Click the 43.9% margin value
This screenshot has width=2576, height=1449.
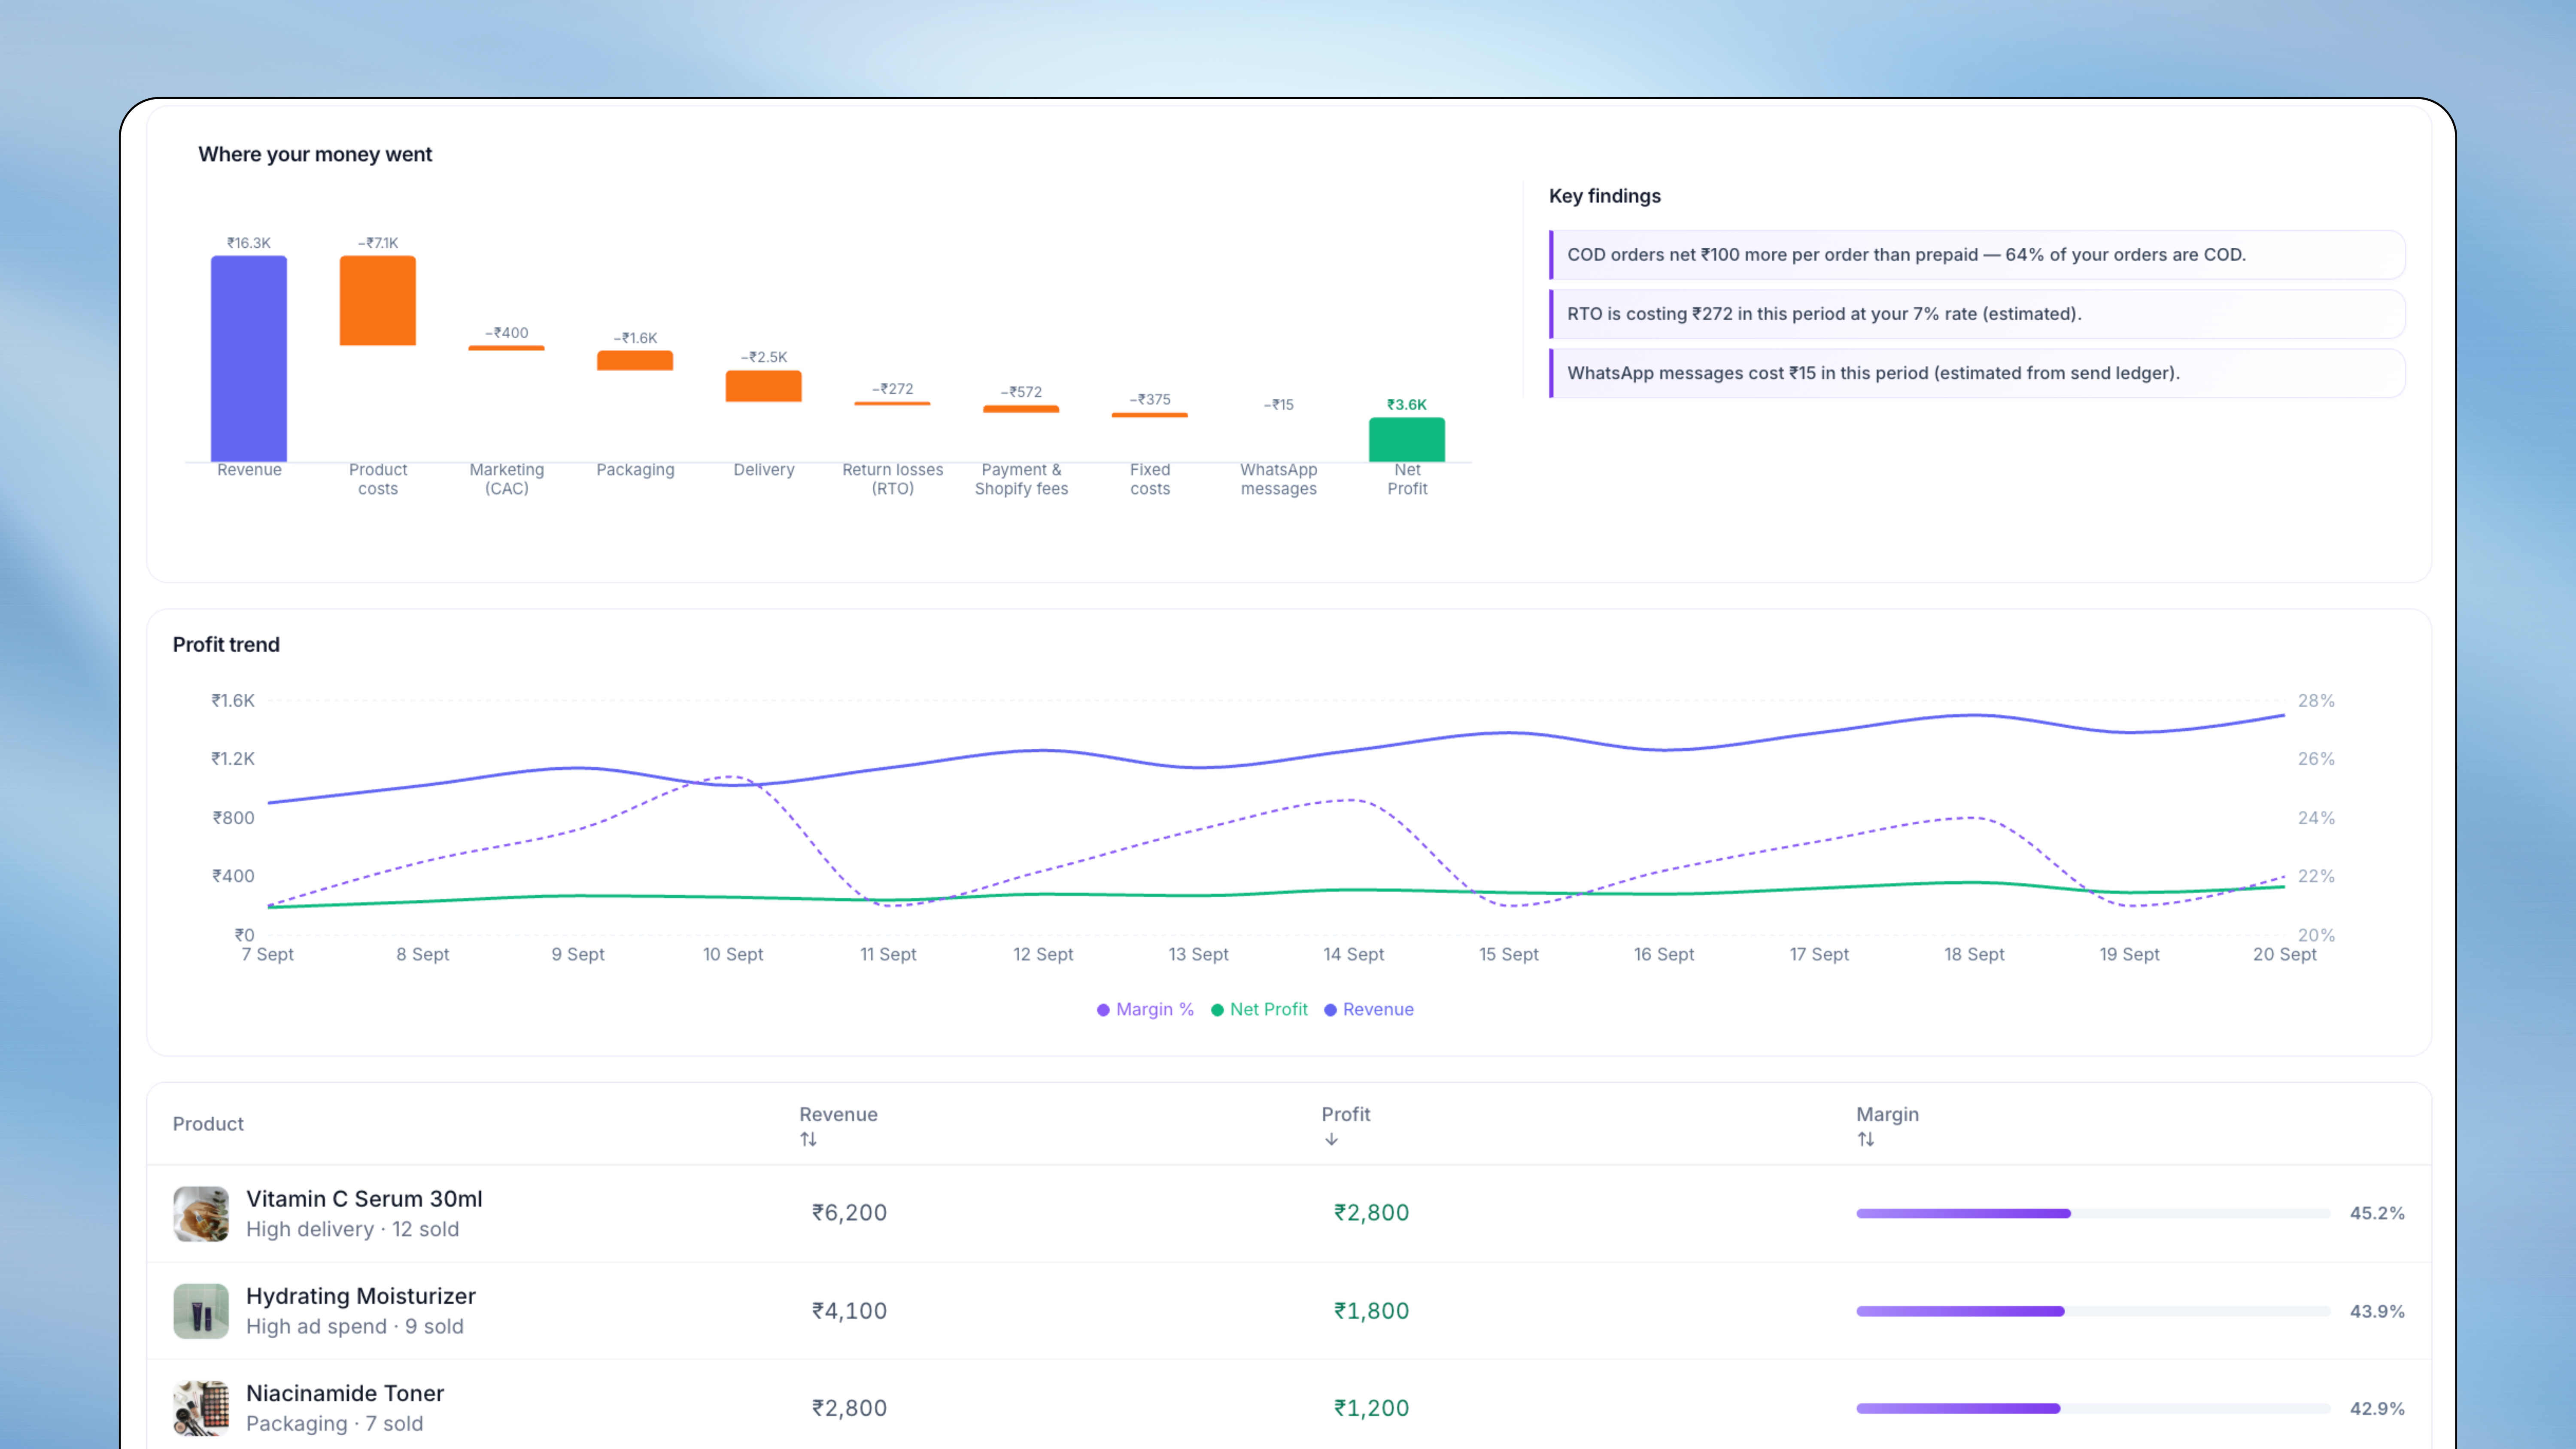[x=2377, y=1311]
